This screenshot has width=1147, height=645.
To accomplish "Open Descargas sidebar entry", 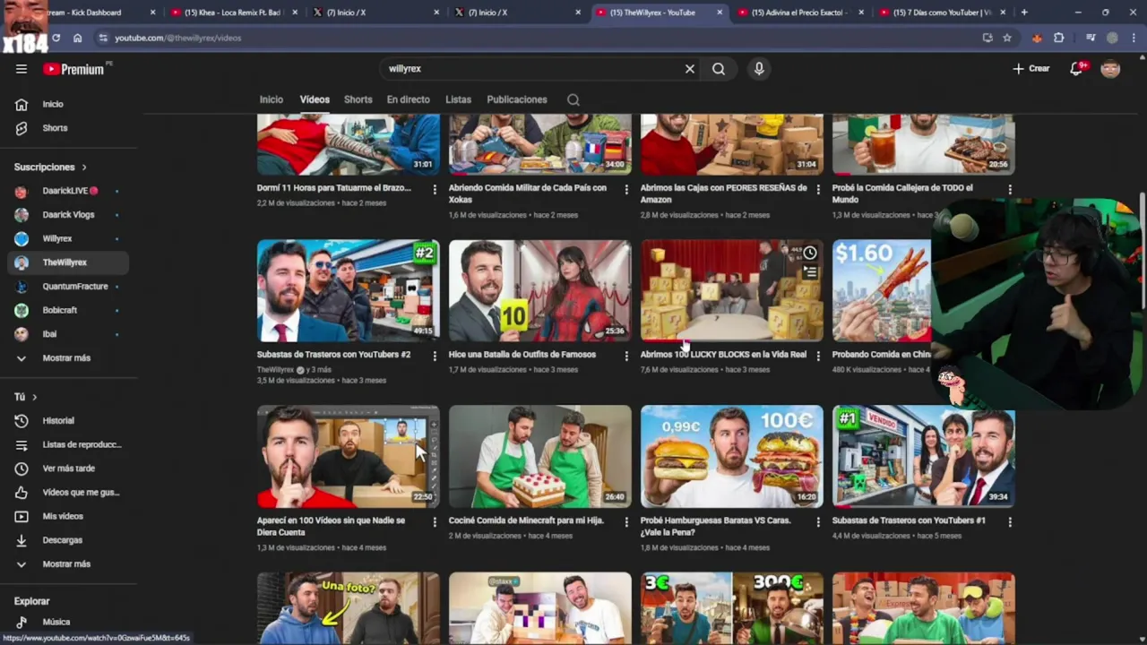I will pos(68,540).
